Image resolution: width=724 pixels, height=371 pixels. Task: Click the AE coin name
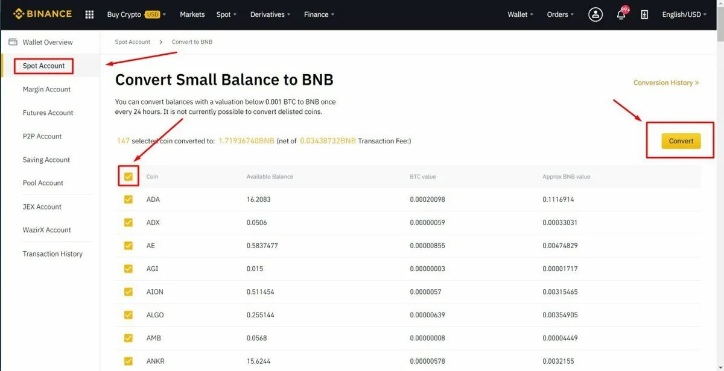pos(150,246)
